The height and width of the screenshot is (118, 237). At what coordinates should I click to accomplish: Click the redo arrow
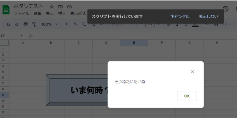point(17,24)
